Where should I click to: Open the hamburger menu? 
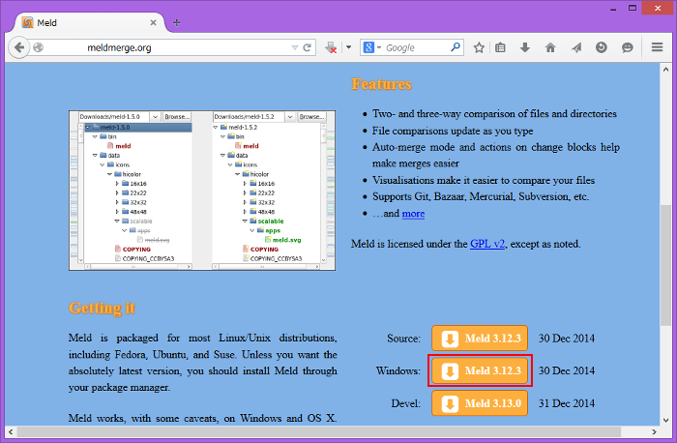tap(657, 47)
